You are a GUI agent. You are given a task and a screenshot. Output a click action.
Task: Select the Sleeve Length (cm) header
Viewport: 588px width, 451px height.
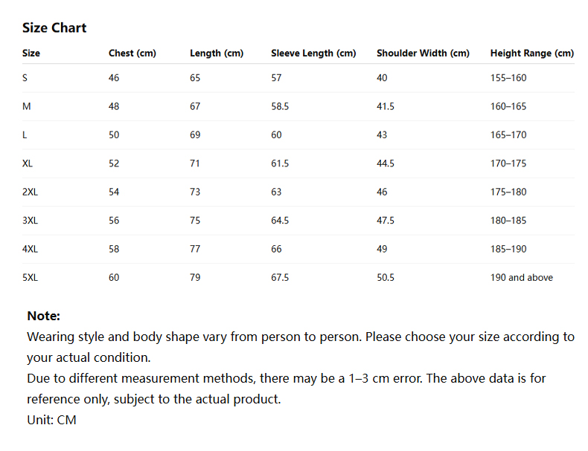point(313,53)
